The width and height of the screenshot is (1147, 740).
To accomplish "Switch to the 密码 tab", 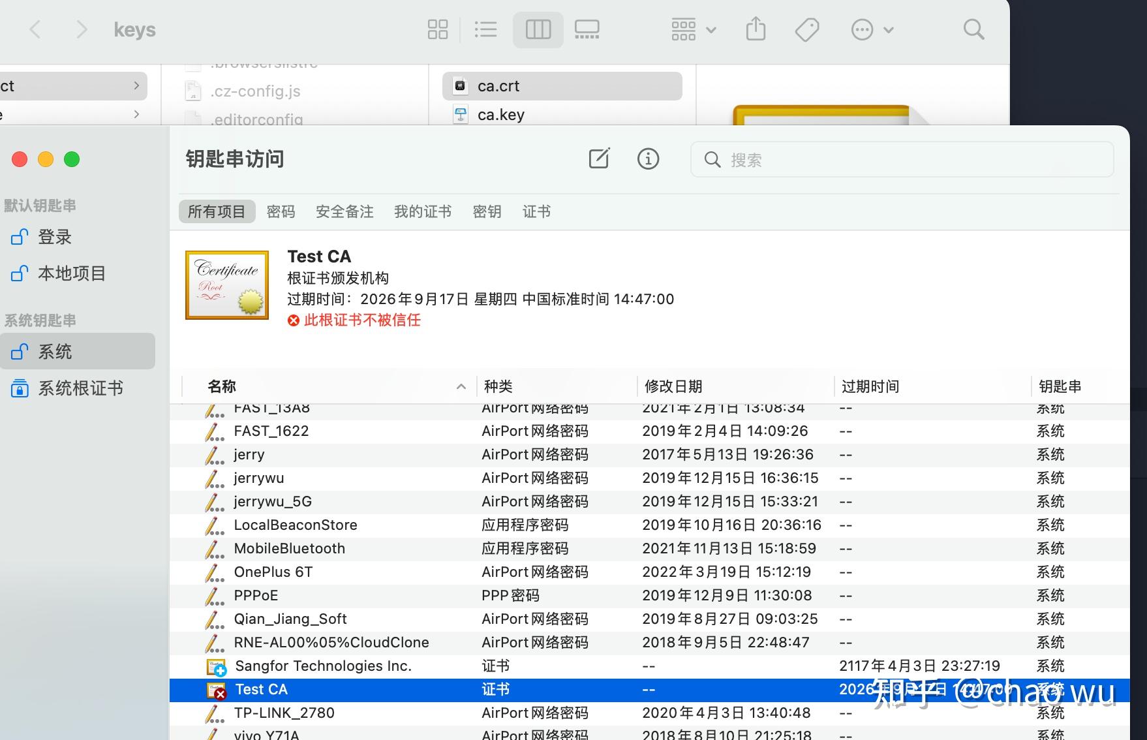I will click(x=281, y=211).
